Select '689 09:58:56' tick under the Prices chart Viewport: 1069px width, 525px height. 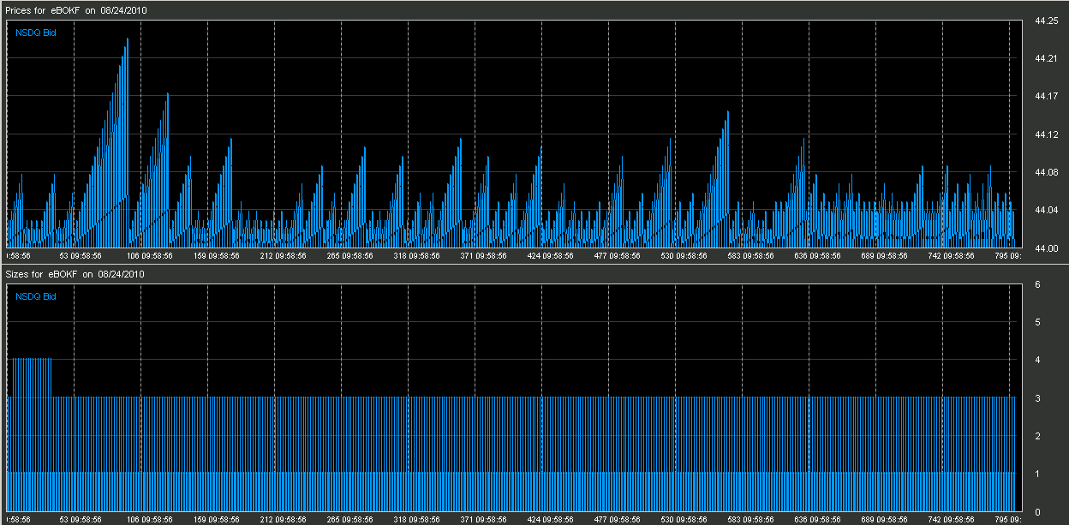pos(886,255)
